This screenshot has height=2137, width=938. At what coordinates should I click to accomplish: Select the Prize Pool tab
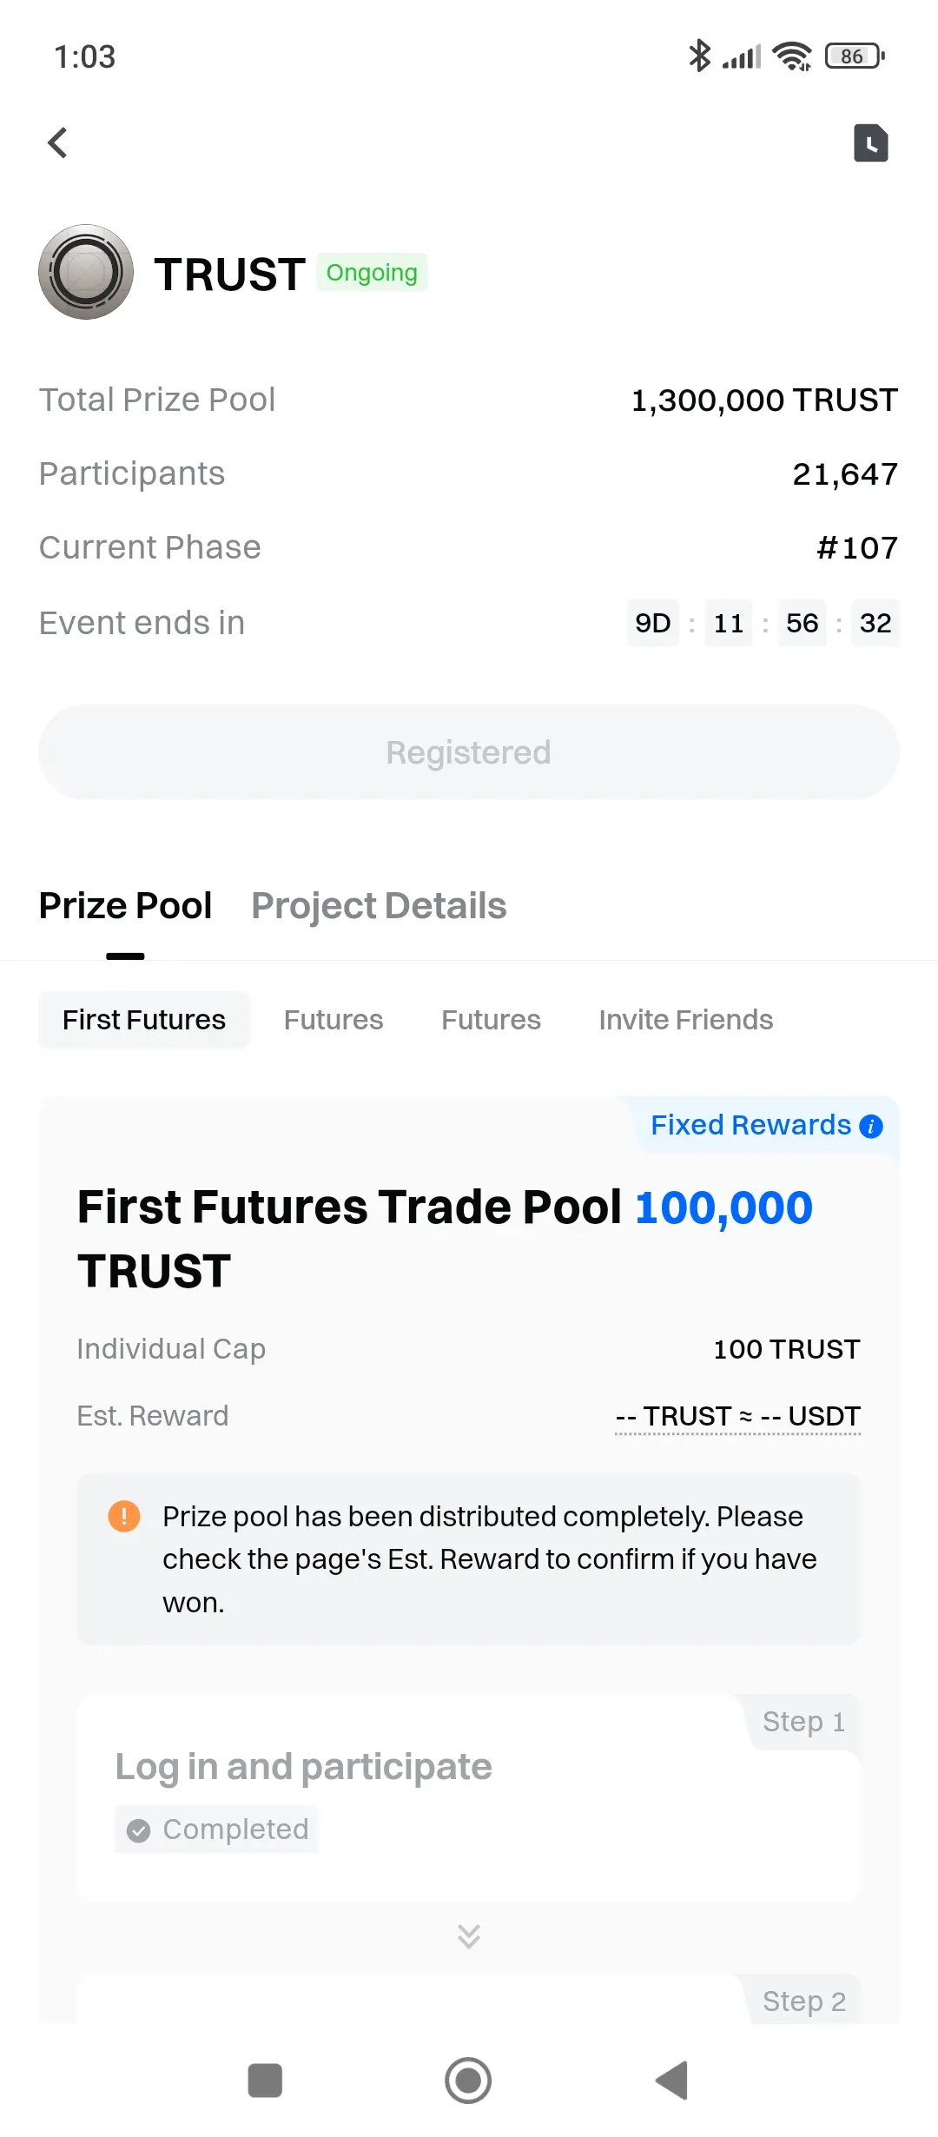pos(125,906)
